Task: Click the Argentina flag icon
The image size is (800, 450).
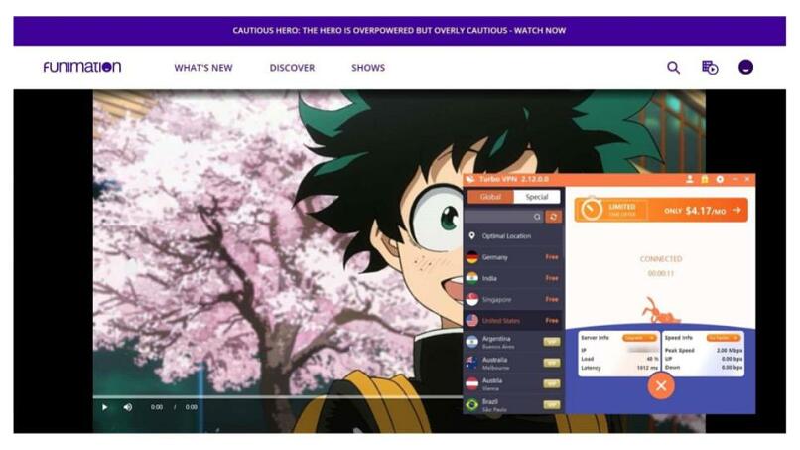Action: coord(472,342)
